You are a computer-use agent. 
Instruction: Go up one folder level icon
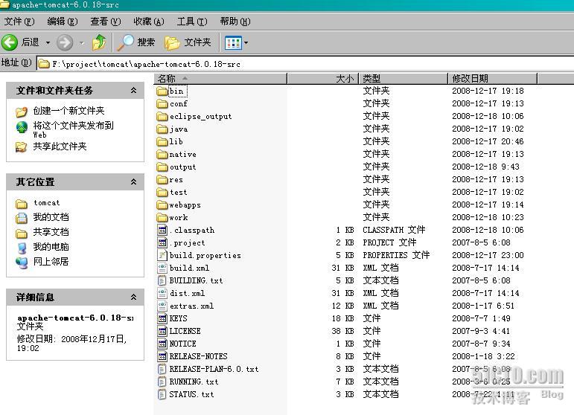pos(99,42)
